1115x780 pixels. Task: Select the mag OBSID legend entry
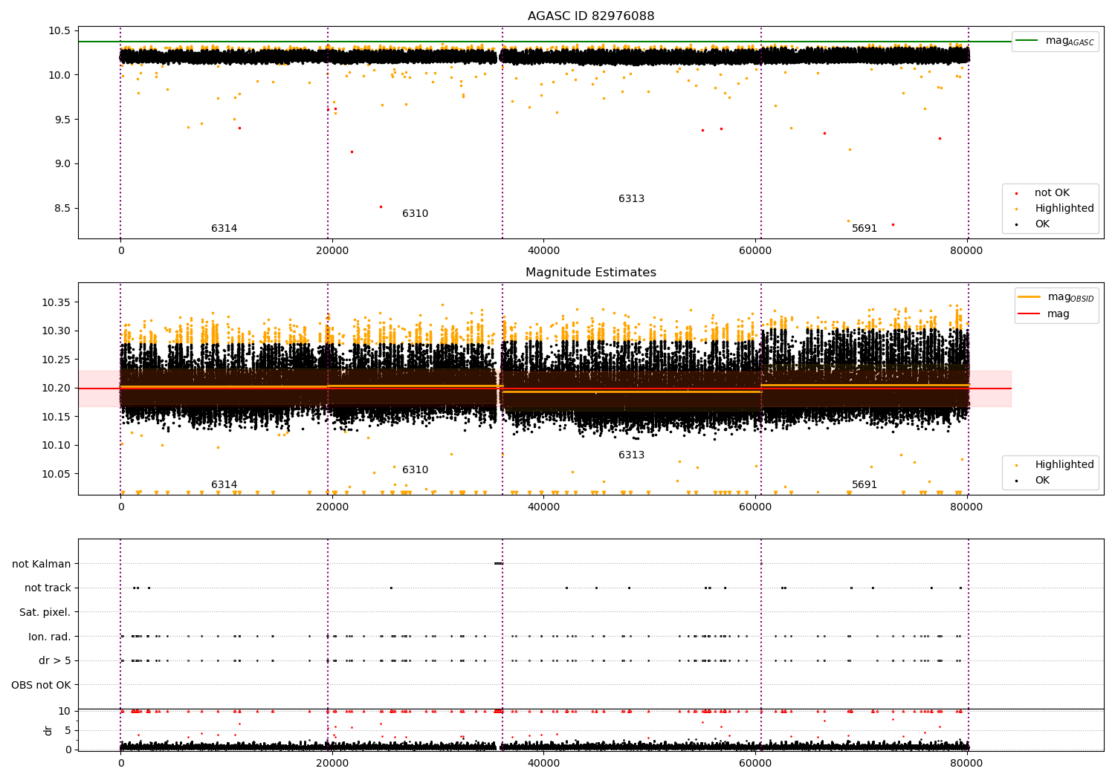tap(1056, 297)
